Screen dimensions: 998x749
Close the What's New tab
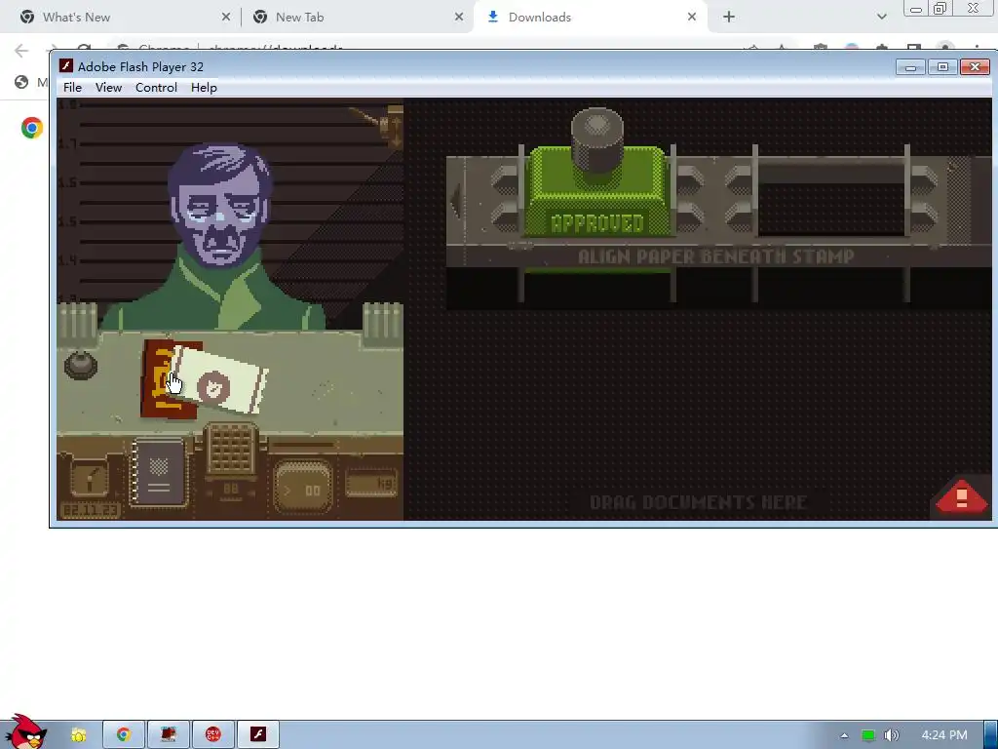coord(226,18)
